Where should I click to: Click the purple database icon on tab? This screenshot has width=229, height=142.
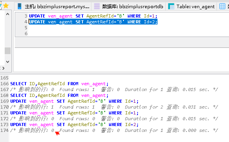click(x=97, y=6)
